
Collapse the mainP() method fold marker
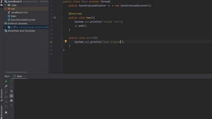click(x=62, y=38)
